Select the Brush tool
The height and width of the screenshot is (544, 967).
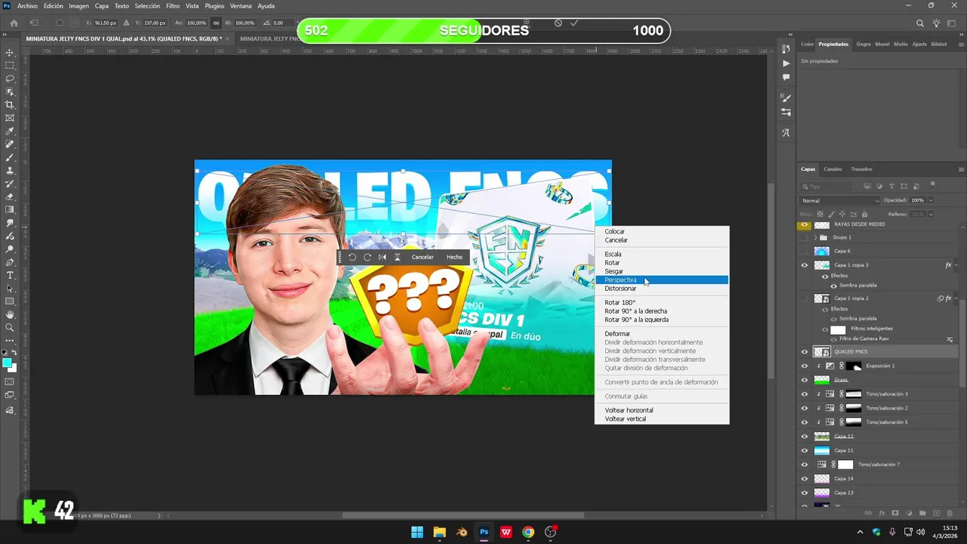[x=10, y=157]
